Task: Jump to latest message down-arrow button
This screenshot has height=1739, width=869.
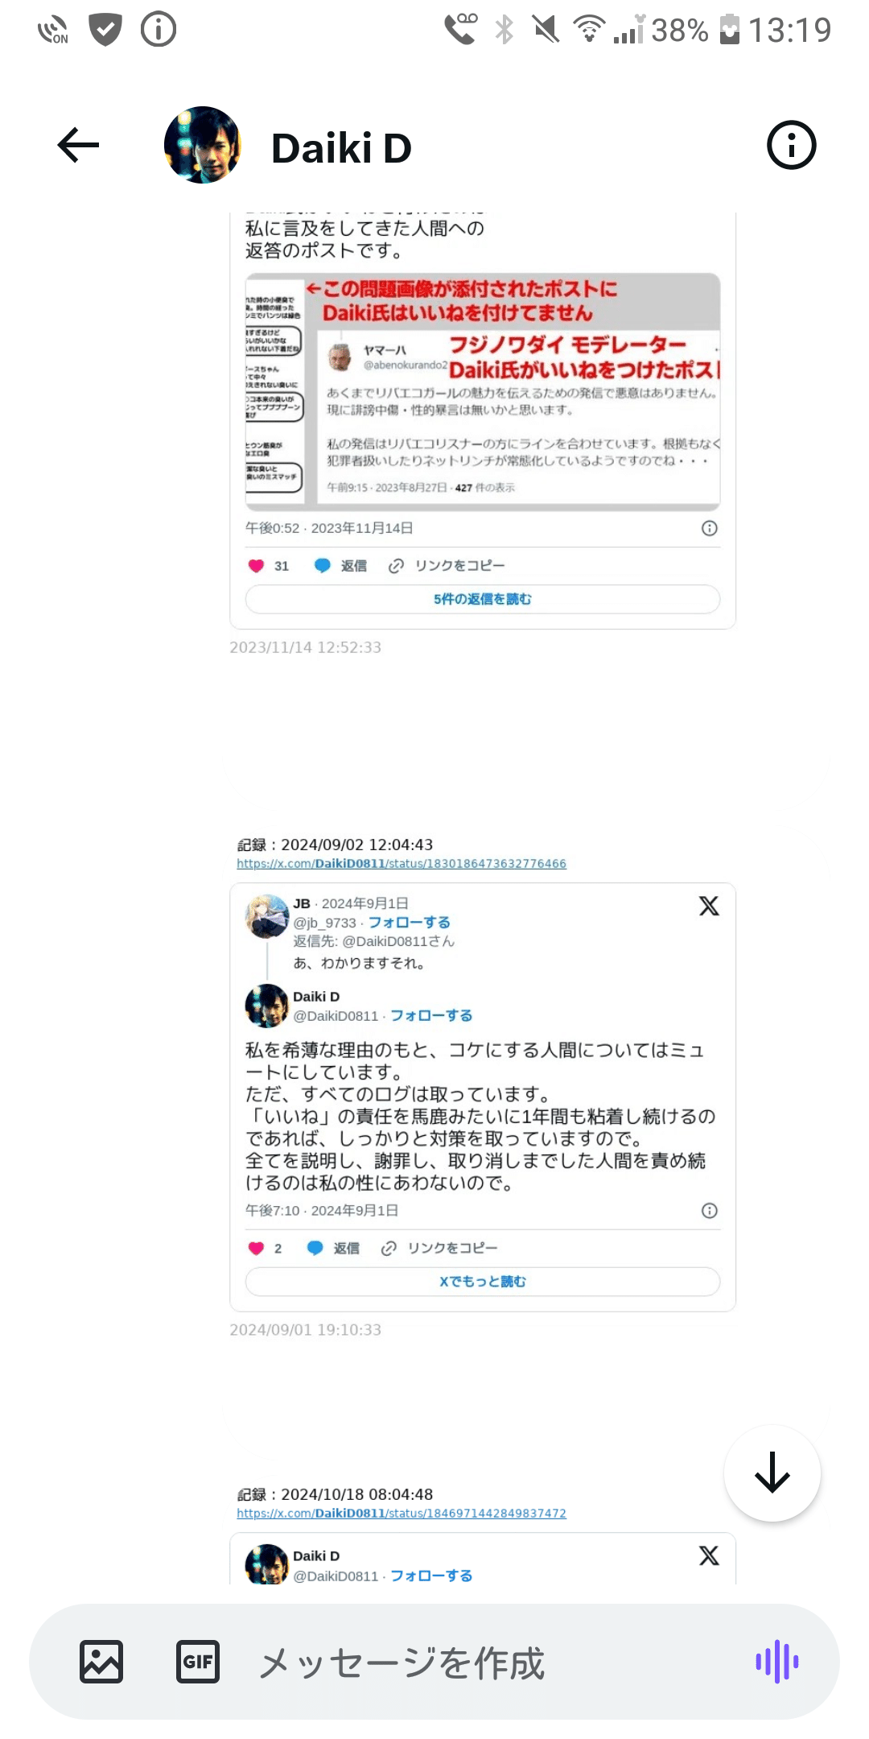Action: click(x=772, y=1473)
